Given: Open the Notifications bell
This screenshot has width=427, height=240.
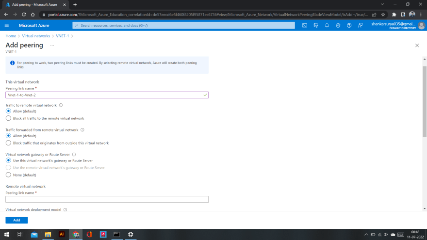Looking at the screenshot, I should (x=327, y=25).
